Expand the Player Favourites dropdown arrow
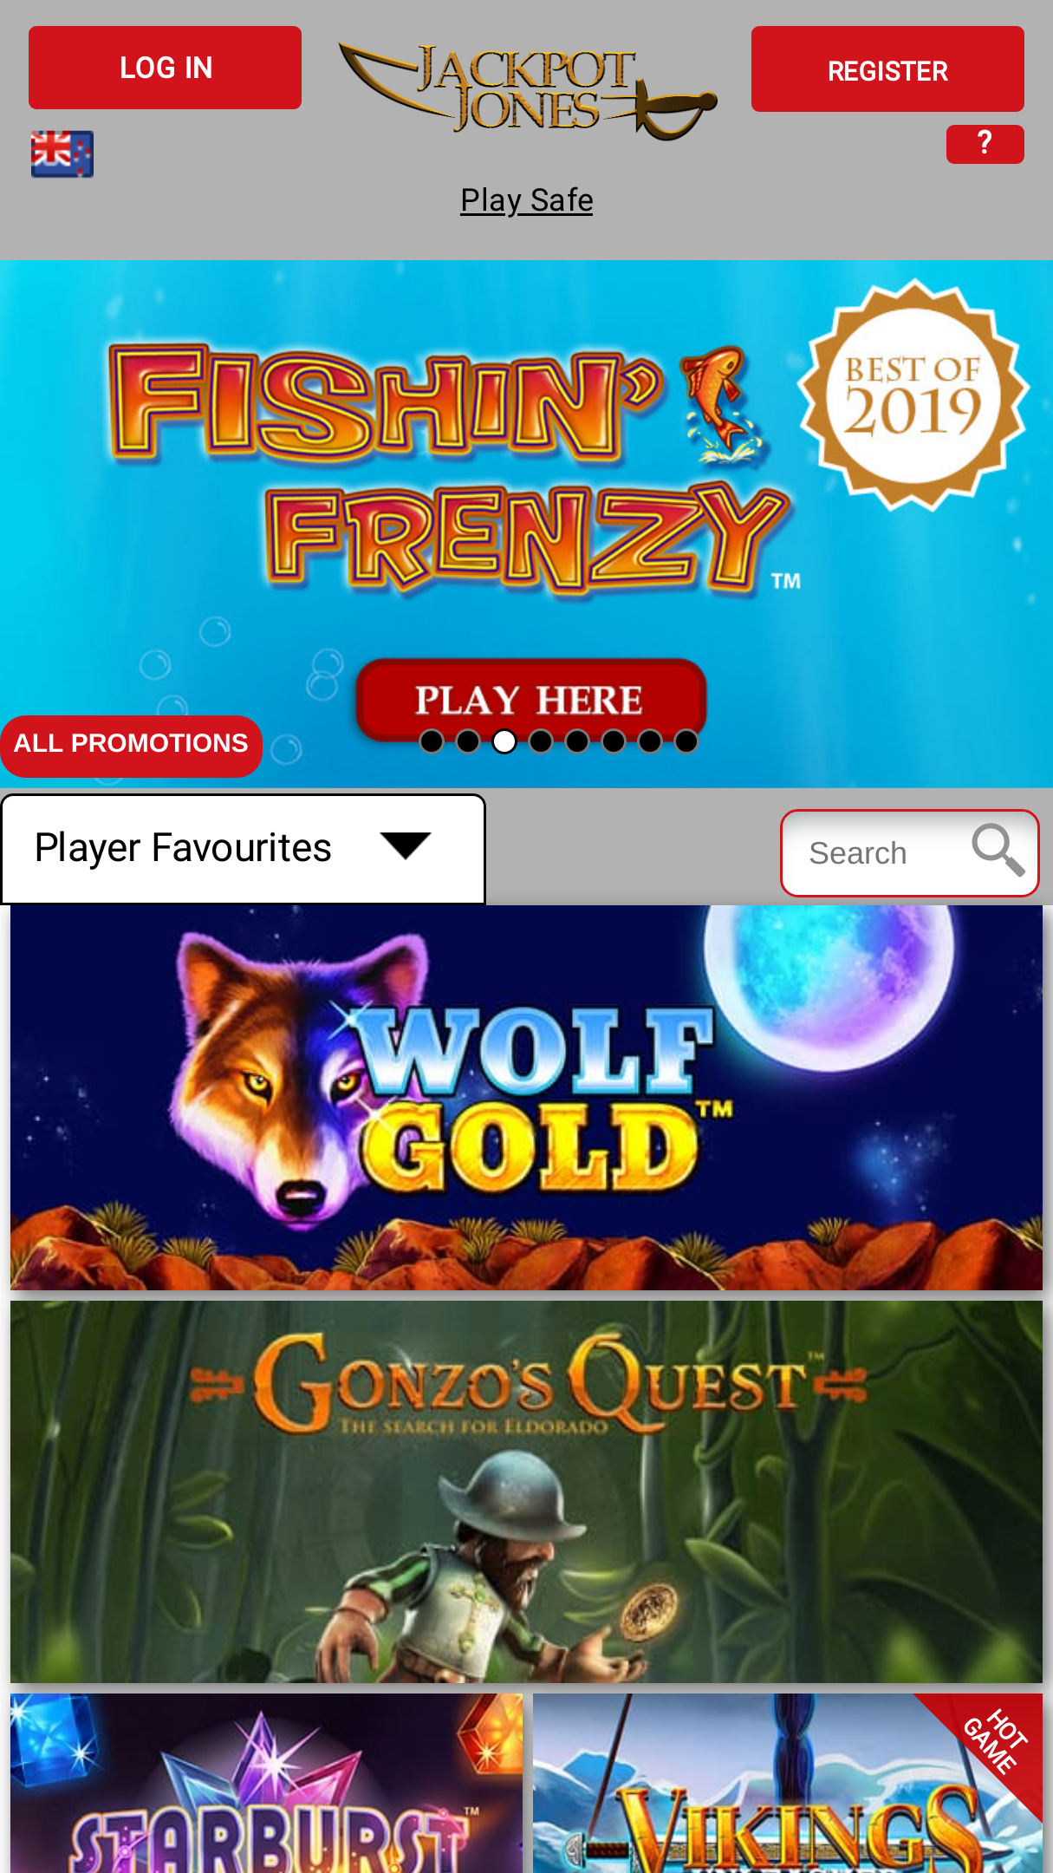The height and width of the screenshot is (1873, 1053). tap(405, 846)
